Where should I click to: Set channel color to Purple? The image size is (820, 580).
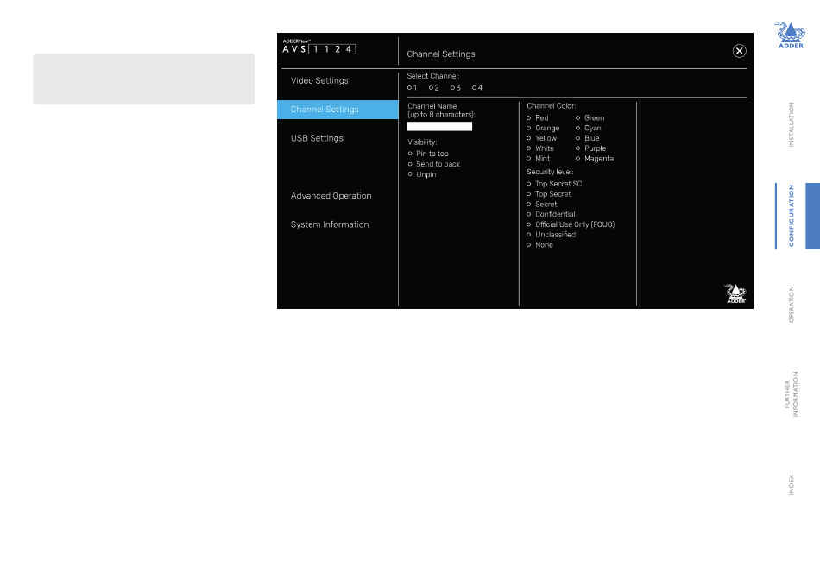click(577, 148)
